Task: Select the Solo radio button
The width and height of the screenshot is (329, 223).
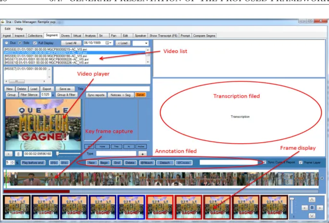Action: pyautogui.click(x=20, y=43)
